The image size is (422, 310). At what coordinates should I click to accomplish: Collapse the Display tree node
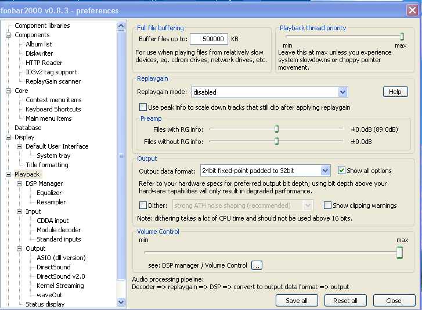point(9,137)
